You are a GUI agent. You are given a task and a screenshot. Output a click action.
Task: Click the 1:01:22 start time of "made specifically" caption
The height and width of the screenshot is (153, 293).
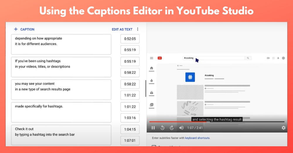(130, 107)
